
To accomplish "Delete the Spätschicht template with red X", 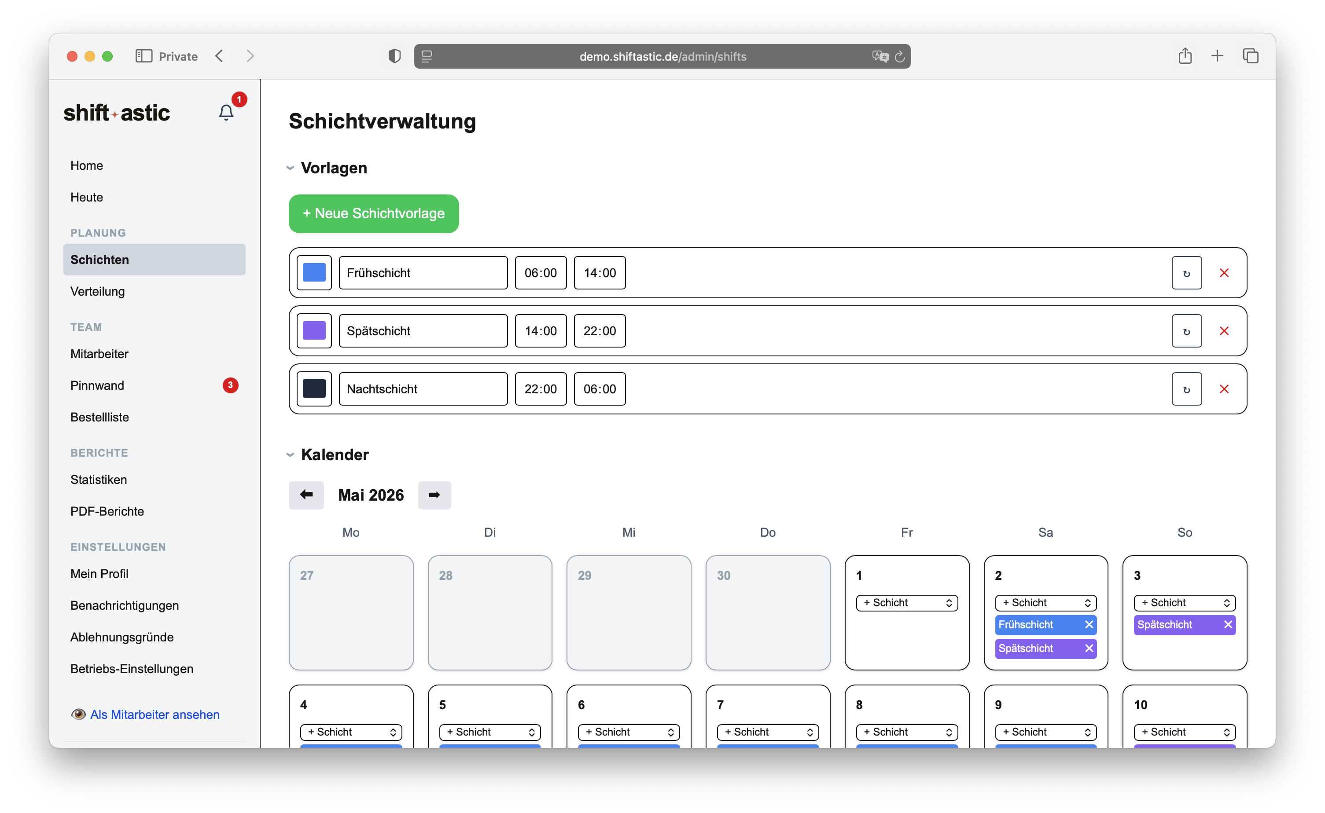I will point(1224,331).
